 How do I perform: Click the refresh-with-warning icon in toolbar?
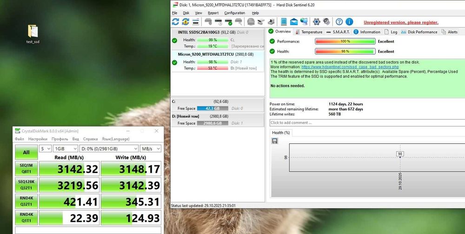click(186, 22)
